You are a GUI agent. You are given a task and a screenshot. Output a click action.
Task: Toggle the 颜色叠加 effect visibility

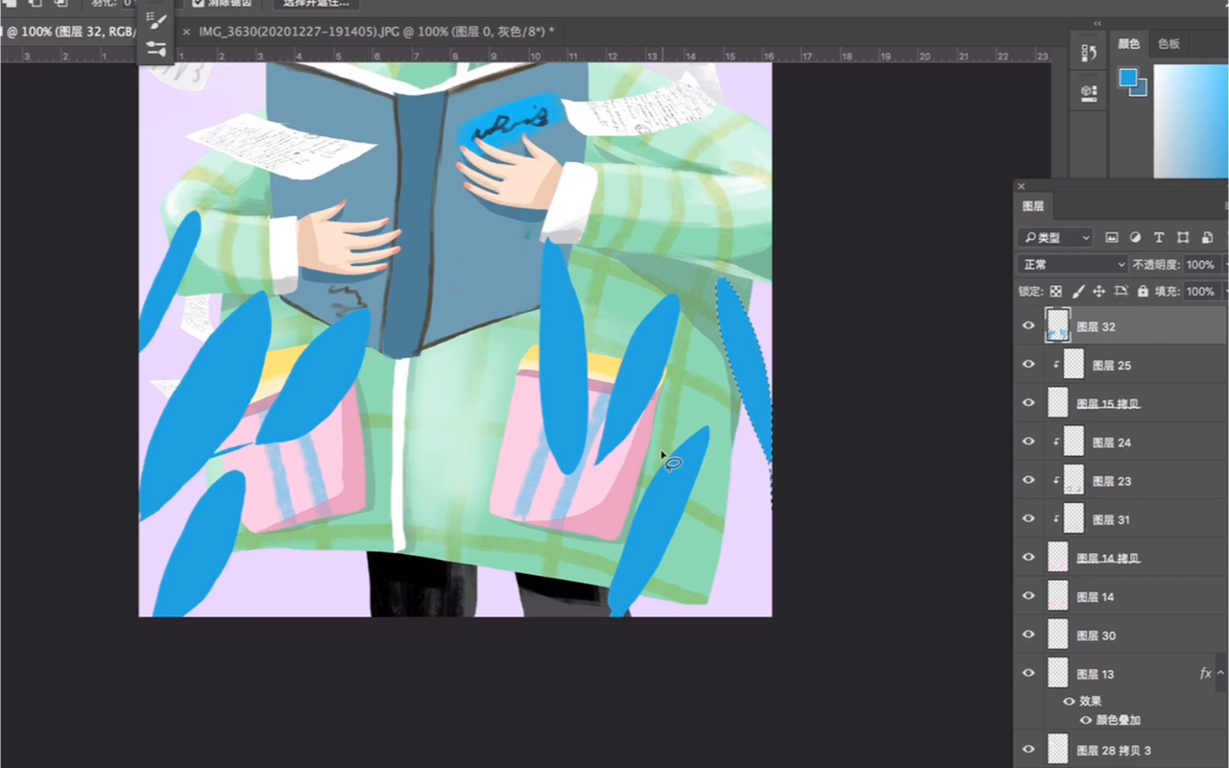tap(1086, 720)
